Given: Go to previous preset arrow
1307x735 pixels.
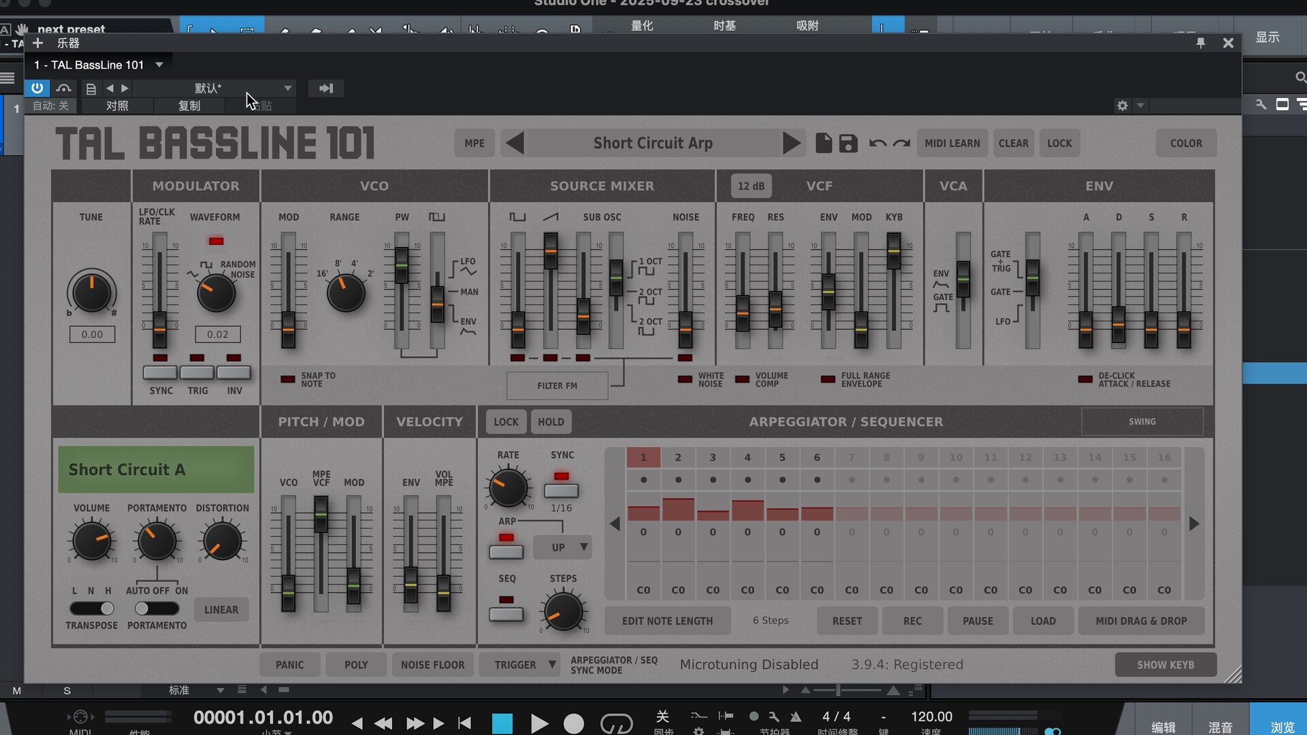Looking at the screenshot, I should point(515,143).
